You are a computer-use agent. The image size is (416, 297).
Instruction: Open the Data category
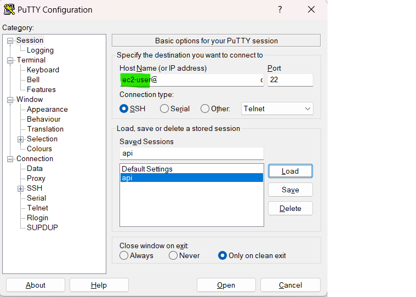35,168
